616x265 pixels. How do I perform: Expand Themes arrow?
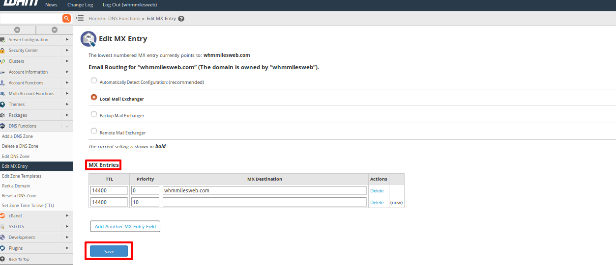[67, 105]
